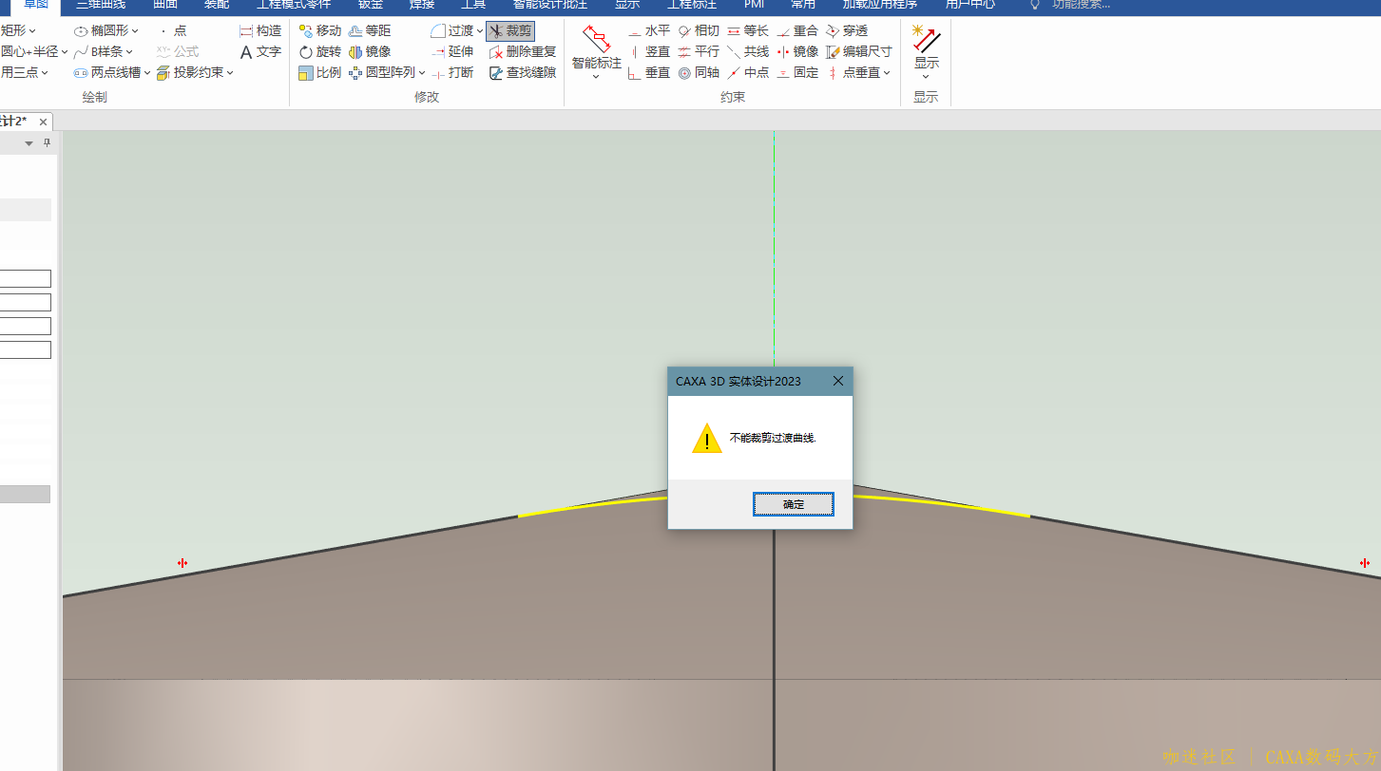Select the 裁剪 (trim) tool

pos(510,31)
